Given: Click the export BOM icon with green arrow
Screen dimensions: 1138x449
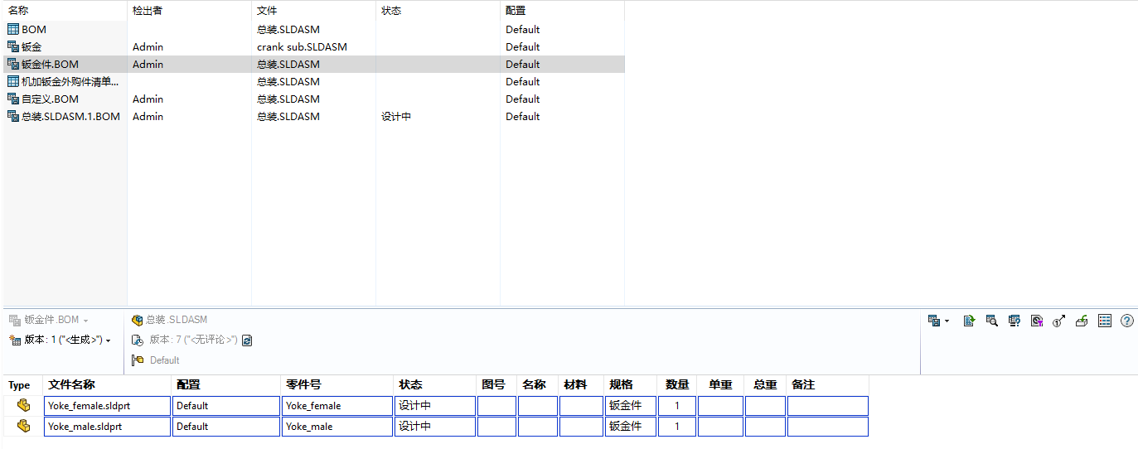Looking at the screenshot, I should 969,321.
